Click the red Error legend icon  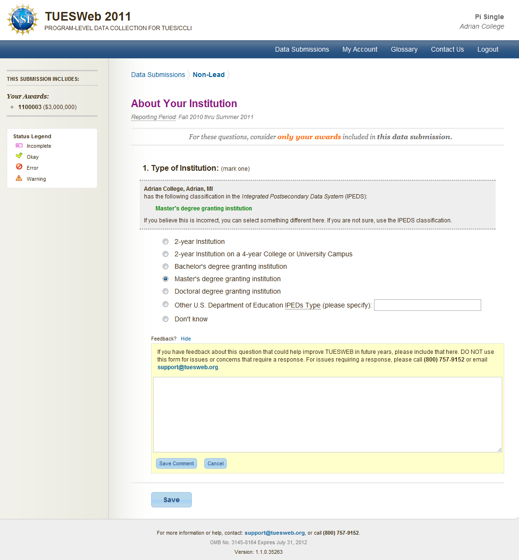point(19,167)
